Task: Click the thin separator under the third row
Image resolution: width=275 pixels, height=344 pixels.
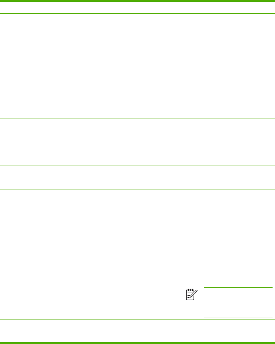Action: (138, 189)
